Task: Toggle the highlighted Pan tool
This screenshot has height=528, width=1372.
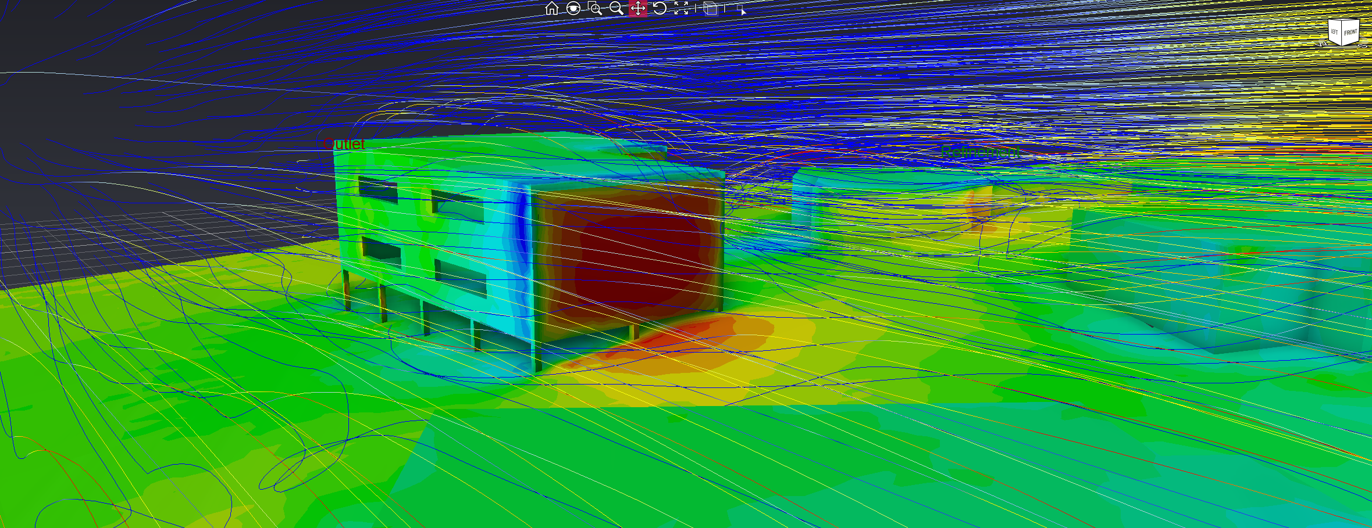Action: pyautogui.click(x=638, y=8)
